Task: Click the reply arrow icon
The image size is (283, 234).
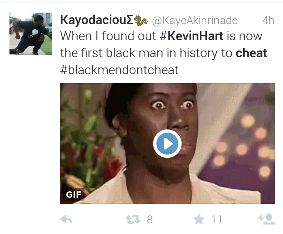Action: tap(66, 219)
